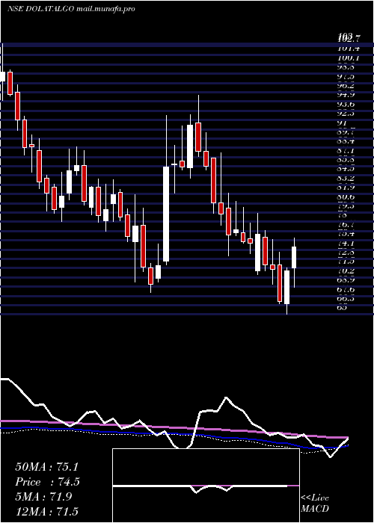Click the 'Price : 74.5' label
Viewport: 374px width, 523px height.
point(47,482)
